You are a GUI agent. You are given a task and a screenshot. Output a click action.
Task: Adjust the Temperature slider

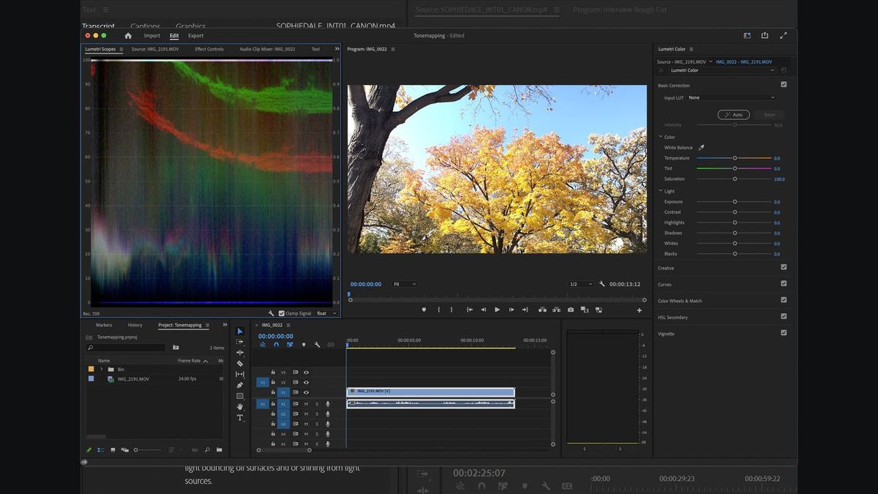(x=734, y=158)
